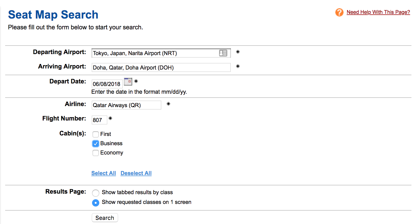Check the First cabin checkbox

(x=96, y=134)
